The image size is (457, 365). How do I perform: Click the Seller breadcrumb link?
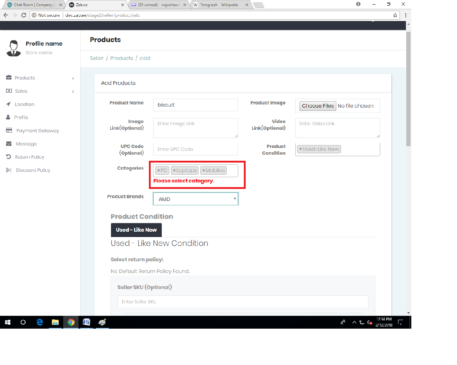pos(97,58)
